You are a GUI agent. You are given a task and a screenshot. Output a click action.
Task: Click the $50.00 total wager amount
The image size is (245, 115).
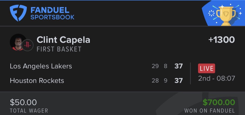tap(23, 102)
